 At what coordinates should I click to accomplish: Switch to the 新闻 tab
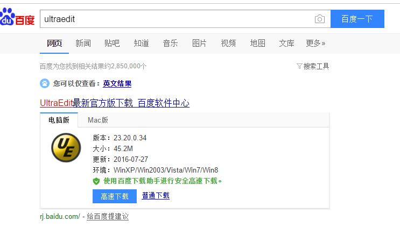pos(83,44)
